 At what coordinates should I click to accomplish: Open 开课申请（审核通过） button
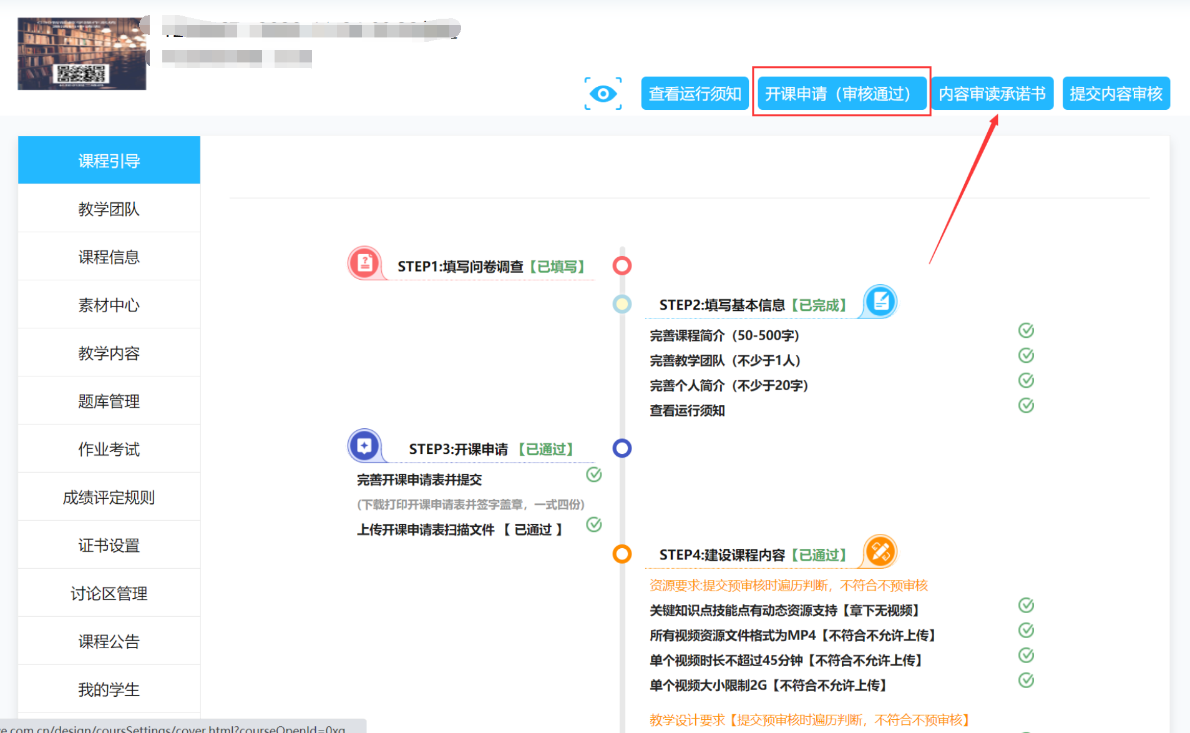(841, 94)
